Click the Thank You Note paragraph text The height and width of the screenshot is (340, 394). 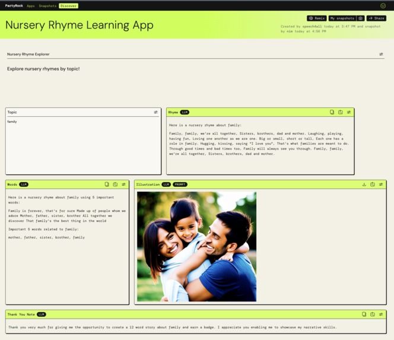click(x=172, y=327)
